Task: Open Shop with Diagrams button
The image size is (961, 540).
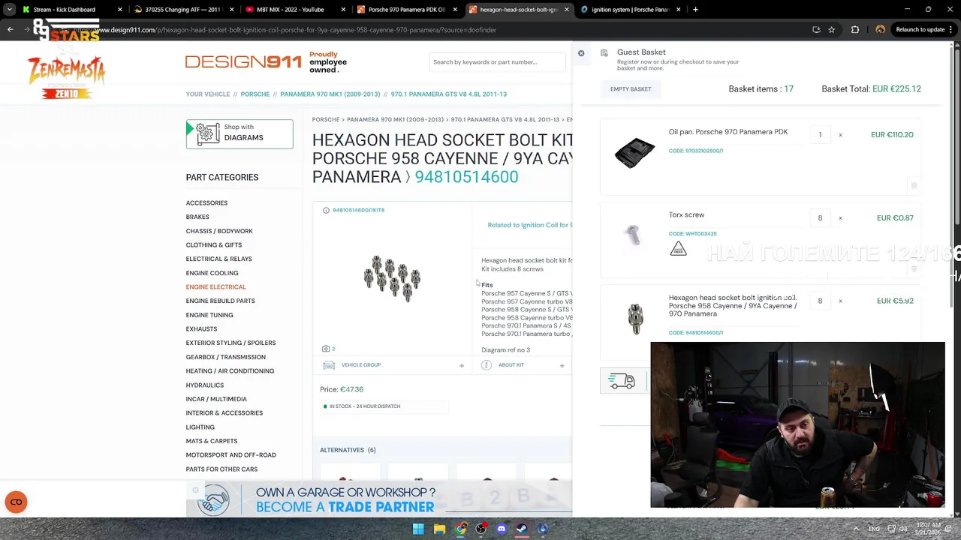Action: click(239, 133)
